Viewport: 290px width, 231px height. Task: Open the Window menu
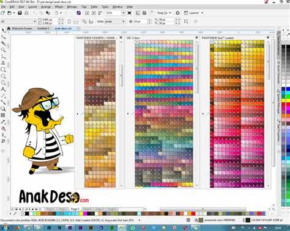click(117, 7)
